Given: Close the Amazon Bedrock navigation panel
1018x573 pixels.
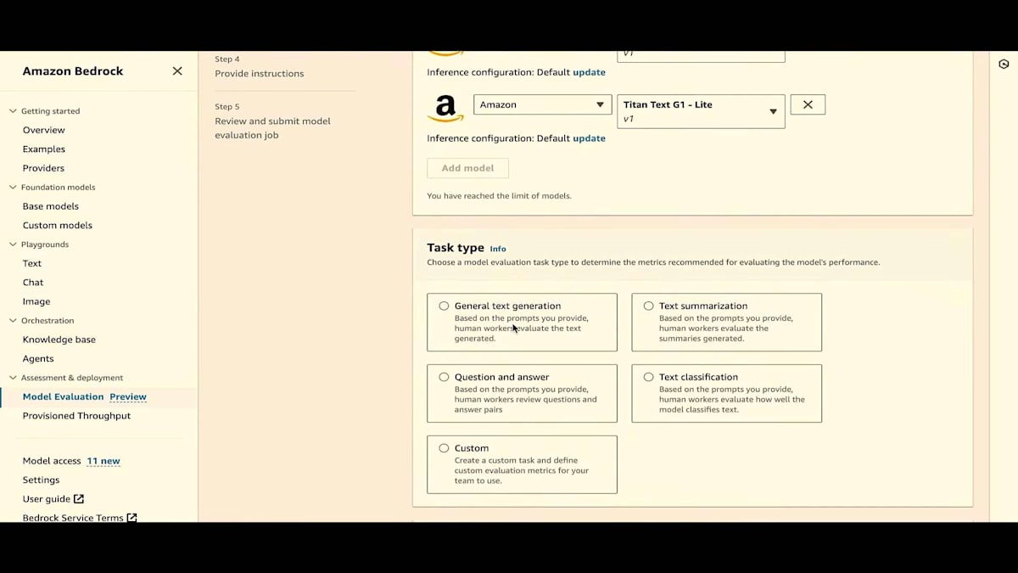Looking at the screenshot, I should tap(177, 71).
